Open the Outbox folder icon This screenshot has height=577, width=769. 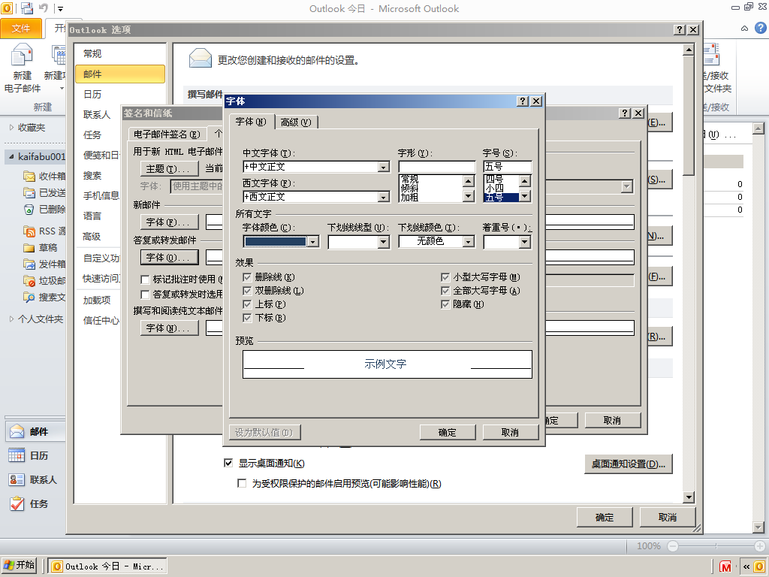(x=29, y=264)
